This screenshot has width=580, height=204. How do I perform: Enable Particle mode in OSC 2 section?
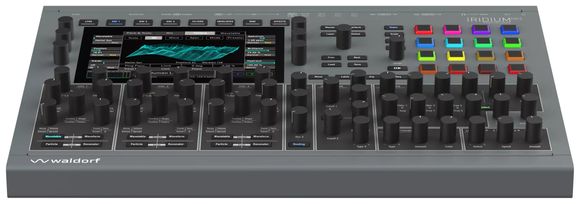click(x=137, y=144)
